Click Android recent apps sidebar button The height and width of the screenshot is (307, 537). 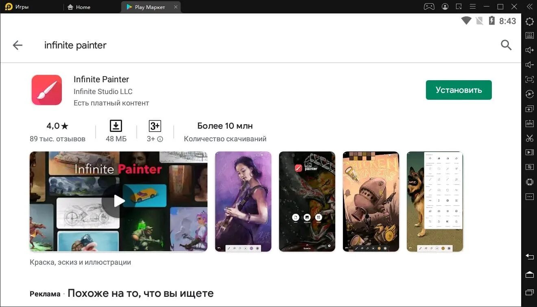click(x=530, y=292)
